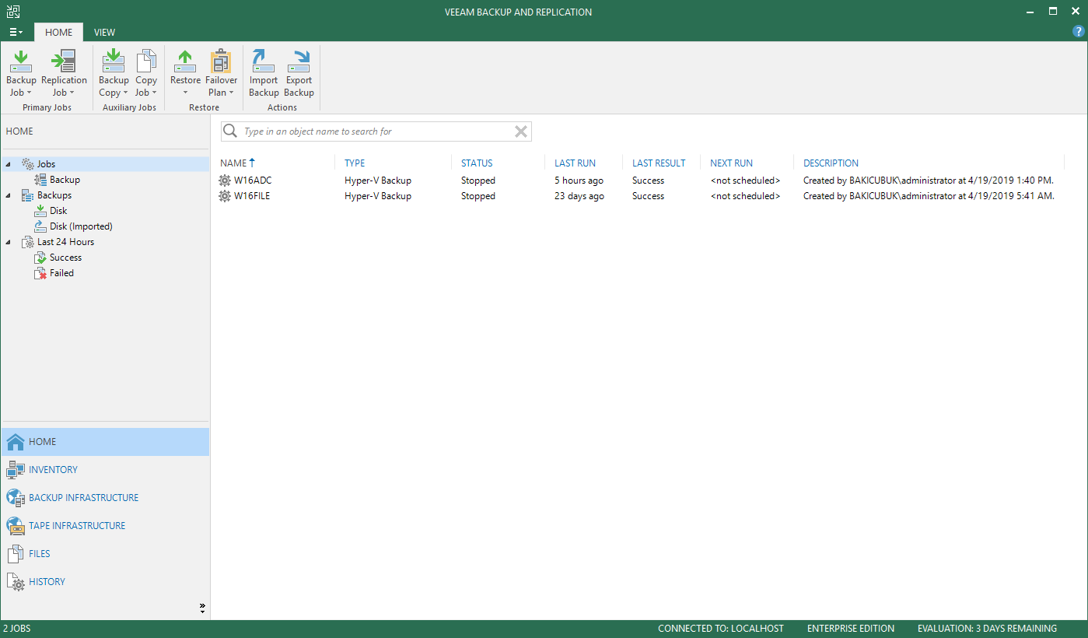Click the History icon in navigation pane
The height and width of the screenshot is (638, 1088).
click(x=16, y=582)
